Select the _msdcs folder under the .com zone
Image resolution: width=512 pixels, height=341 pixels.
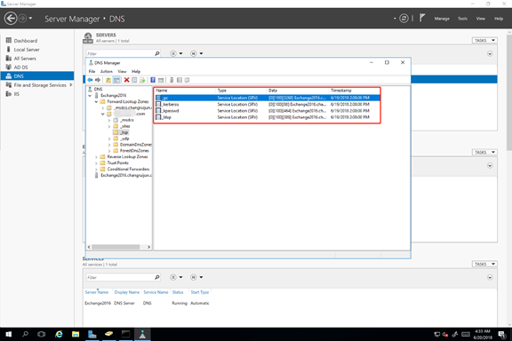(124, 120)
